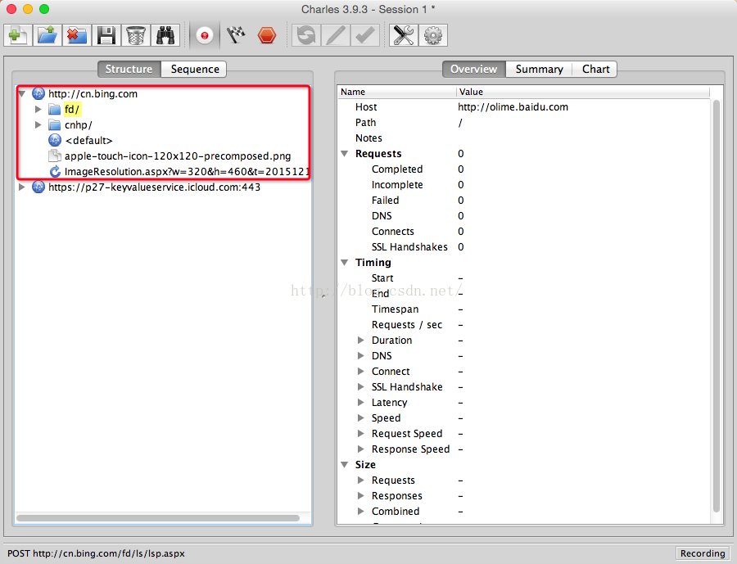
Task: Select the <default> request item
Action: pos(88,141)
